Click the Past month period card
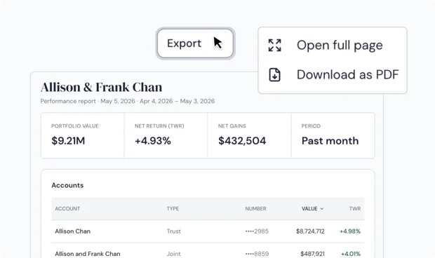The image size is (435, 258). (333, 135)
